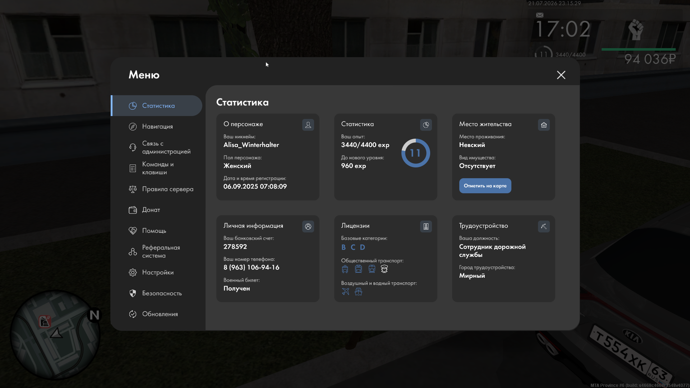Click the category D license letter
Viewport: 690px width, 388px height.
click(363, 247)
